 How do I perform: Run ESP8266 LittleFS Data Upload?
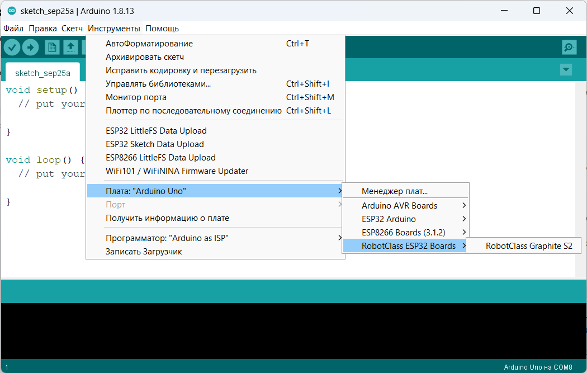click(215, 158)
